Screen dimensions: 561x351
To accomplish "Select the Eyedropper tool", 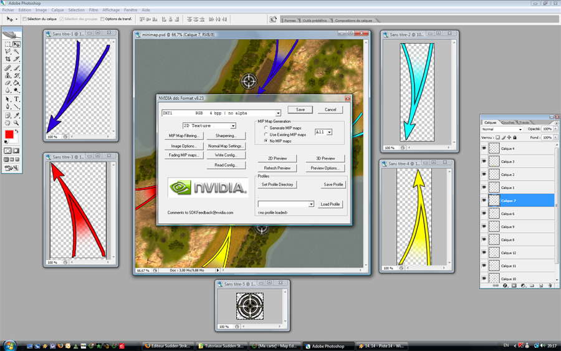I will click(16, 115).
